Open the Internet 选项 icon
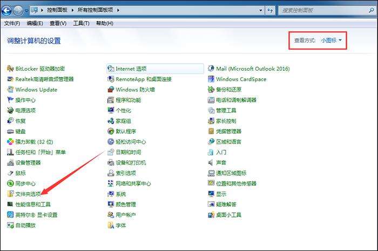The width and height of the screenshot is (378, 251). 111,69
